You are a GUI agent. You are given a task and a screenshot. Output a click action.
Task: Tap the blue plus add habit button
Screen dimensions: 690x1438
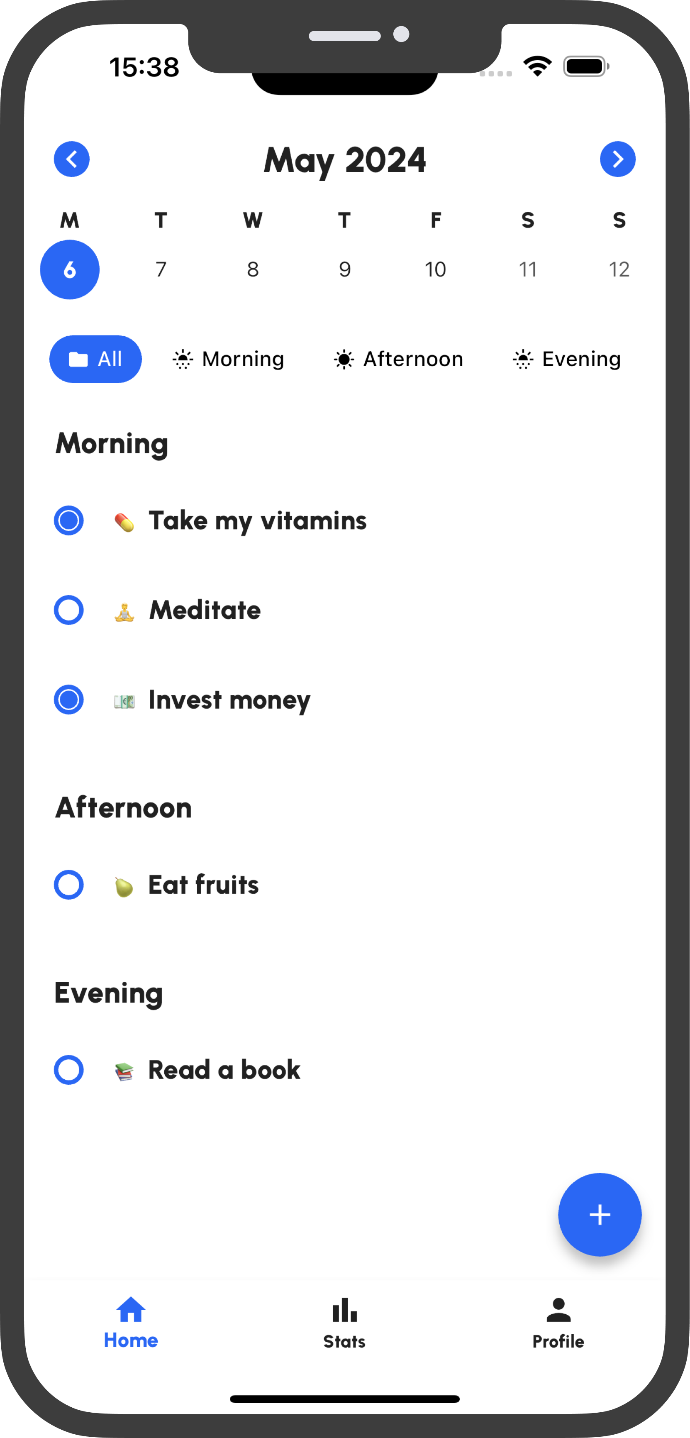600,1214
